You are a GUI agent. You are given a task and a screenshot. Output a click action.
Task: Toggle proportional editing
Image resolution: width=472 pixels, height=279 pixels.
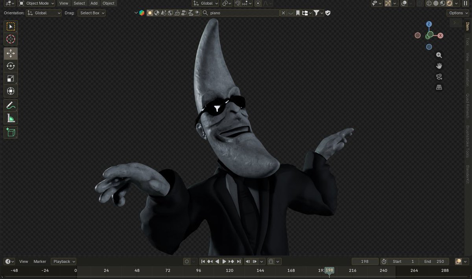[258, 3]
